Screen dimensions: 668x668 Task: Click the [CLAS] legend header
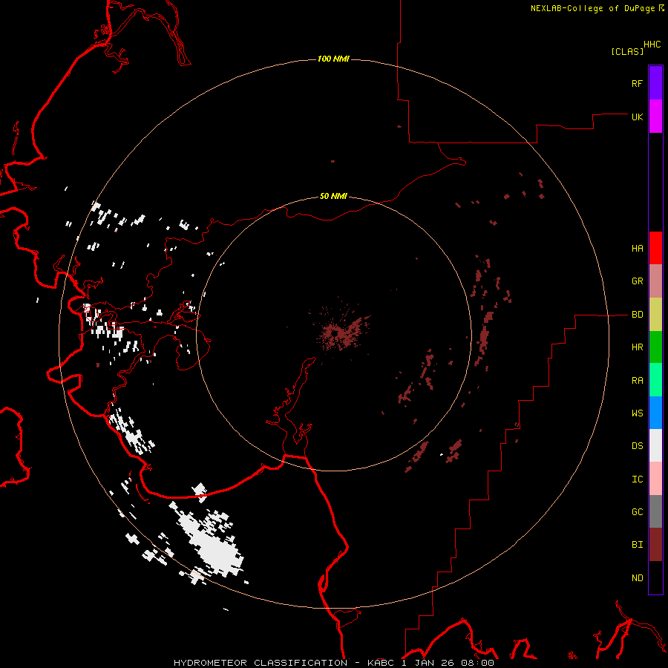click(x=627, y=51)
